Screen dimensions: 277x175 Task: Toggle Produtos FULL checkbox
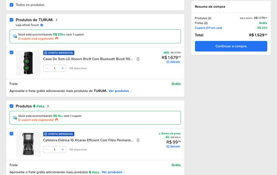coord(12,106)
